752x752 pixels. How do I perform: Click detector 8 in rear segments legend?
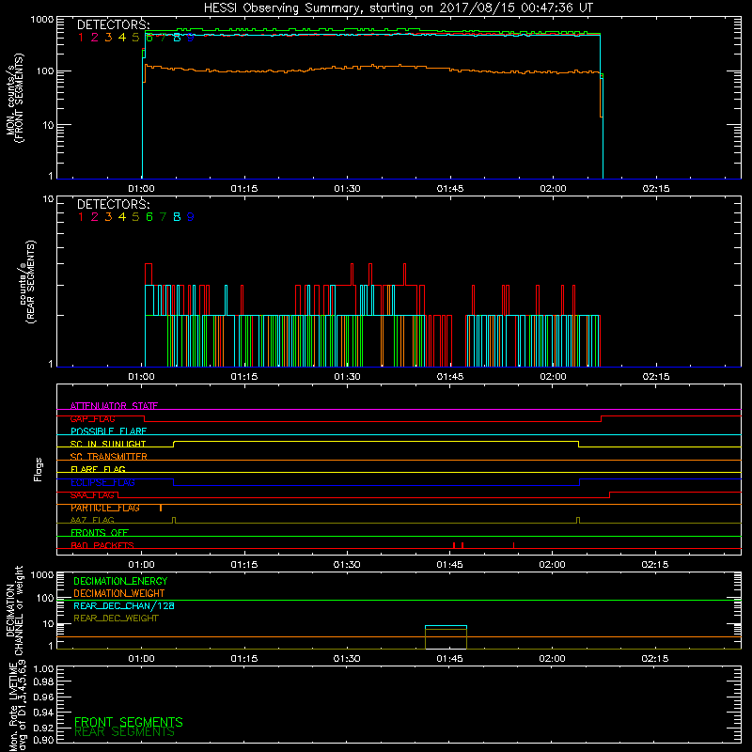coord(177,217)
